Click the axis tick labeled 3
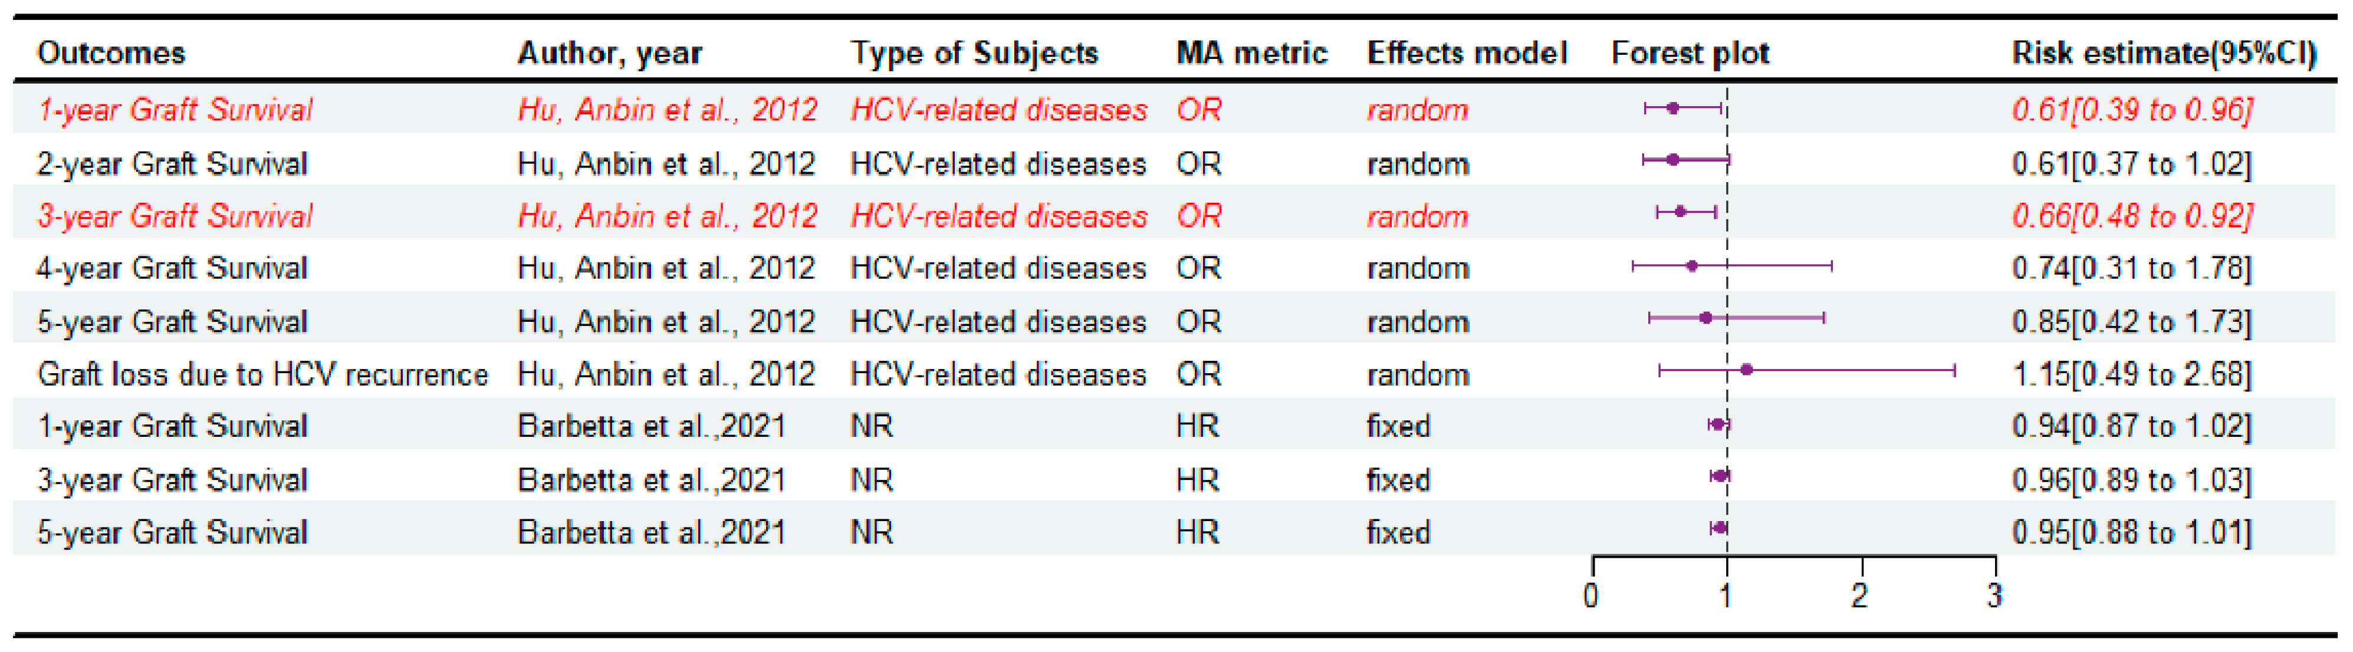2353x652 pixels. [1994, 595]
